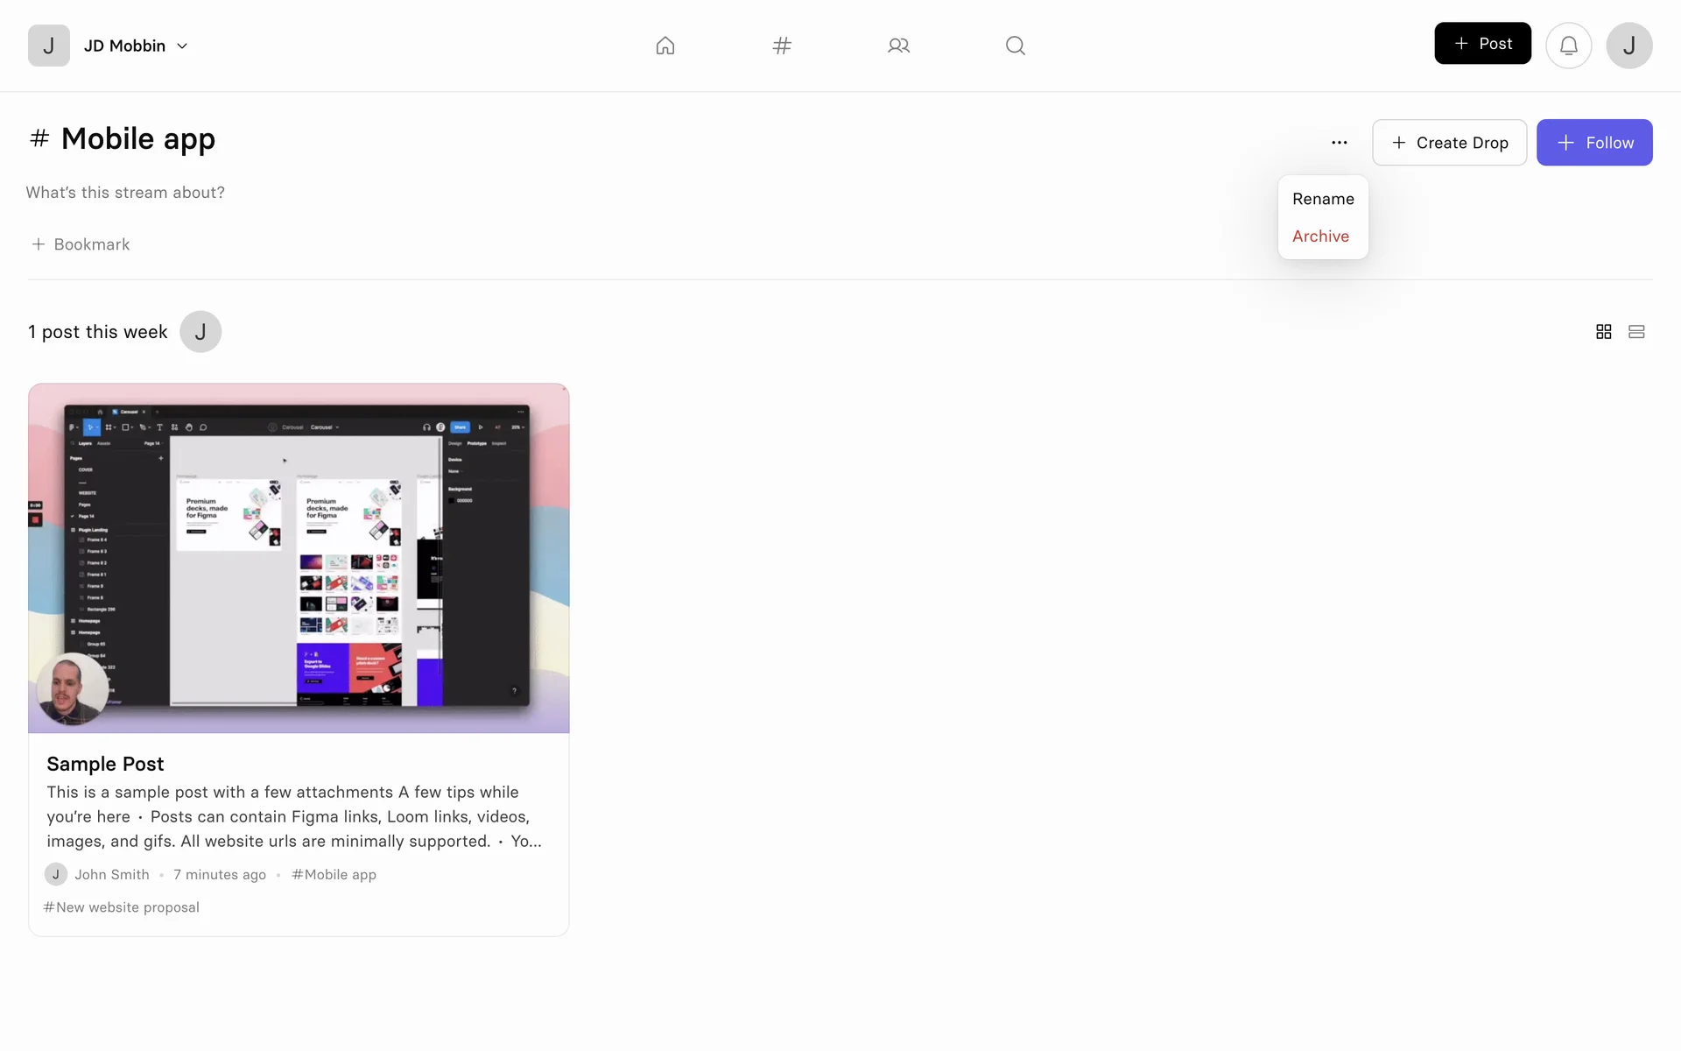Click the Search magnifier icon
1681x1051 pixels.
(x=1015, y=46)
